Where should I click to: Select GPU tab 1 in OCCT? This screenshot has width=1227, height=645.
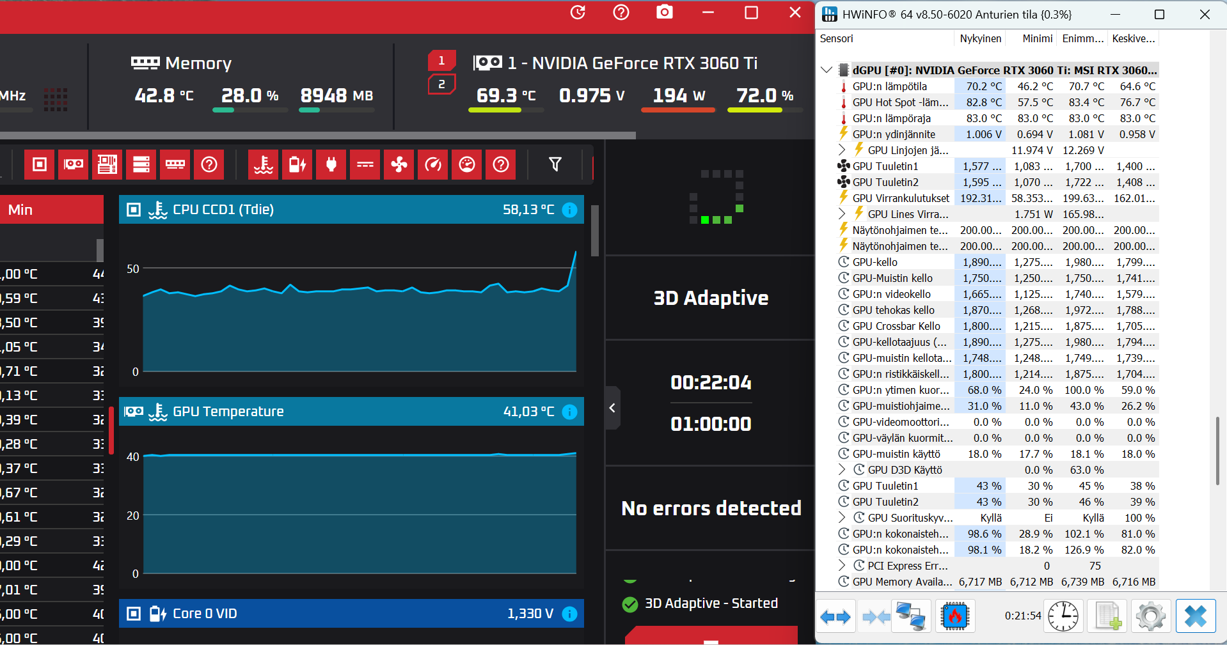pos(441,61)
